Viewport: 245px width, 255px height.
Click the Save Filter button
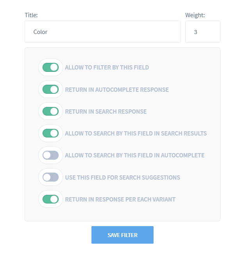(x=122, y=235)
